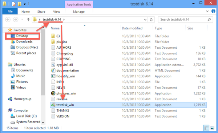Open the Help question mark icon
The height and width of the screenshot is (133, 218).
[x=213, y=11]
